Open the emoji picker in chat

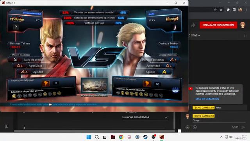tap(187, 127)
